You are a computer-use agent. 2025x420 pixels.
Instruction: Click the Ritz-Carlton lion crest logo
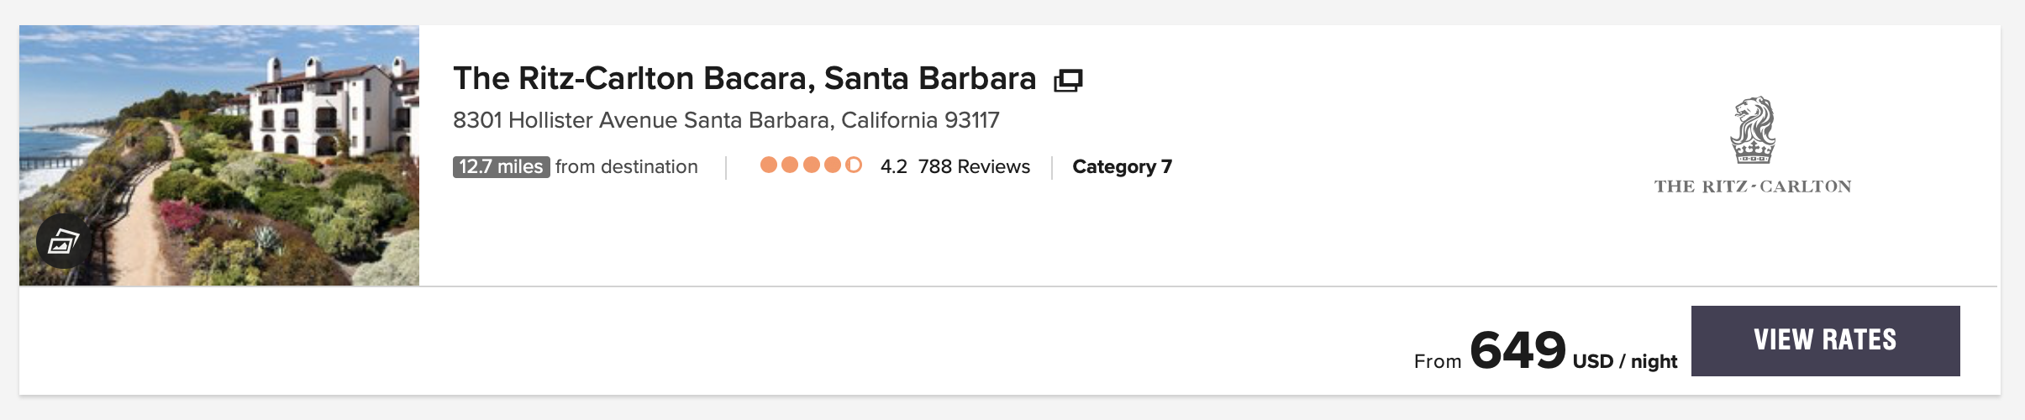point(1753,130)
